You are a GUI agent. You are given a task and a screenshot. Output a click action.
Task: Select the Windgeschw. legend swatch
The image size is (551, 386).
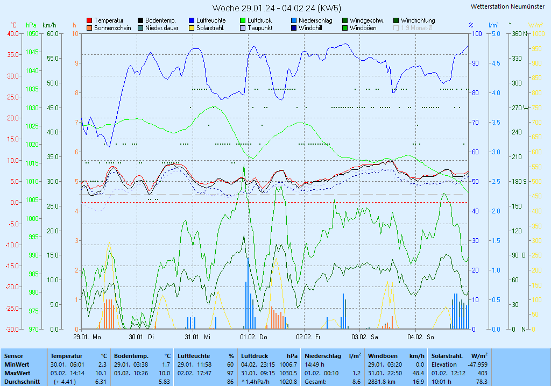tap(345, 21)
